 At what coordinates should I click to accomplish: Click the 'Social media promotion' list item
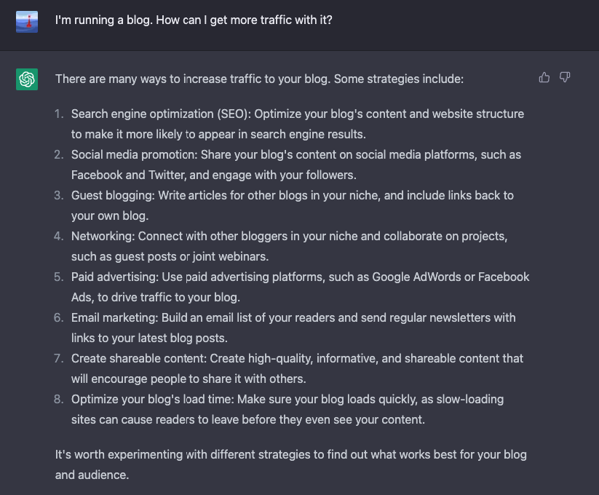(296, 165)
